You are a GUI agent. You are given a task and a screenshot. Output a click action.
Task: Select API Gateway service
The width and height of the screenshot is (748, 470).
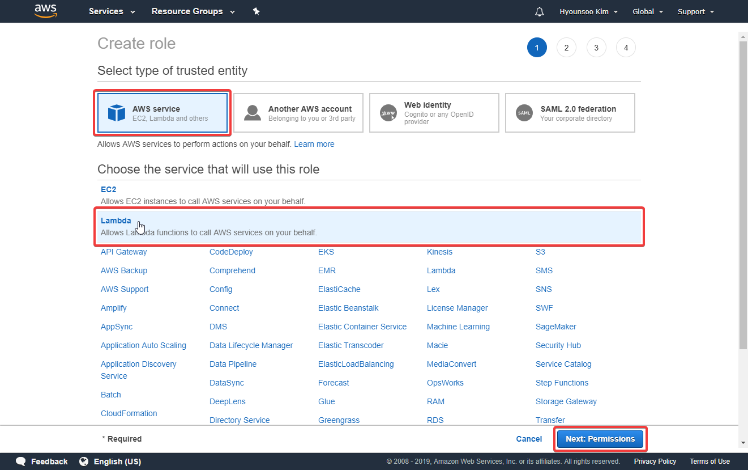[x=124, y=252]
